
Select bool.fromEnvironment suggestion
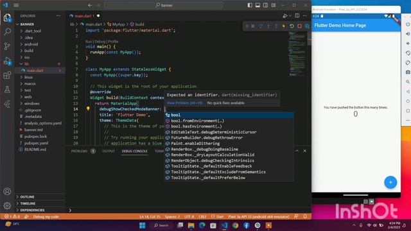[229, 121]
